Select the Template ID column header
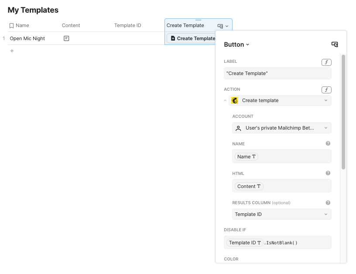 [x=128, y=26]
